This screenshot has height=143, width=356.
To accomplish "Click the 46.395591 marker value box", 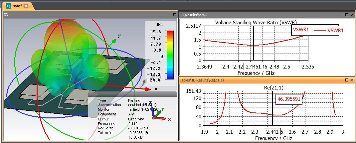I will coord(289,99).
